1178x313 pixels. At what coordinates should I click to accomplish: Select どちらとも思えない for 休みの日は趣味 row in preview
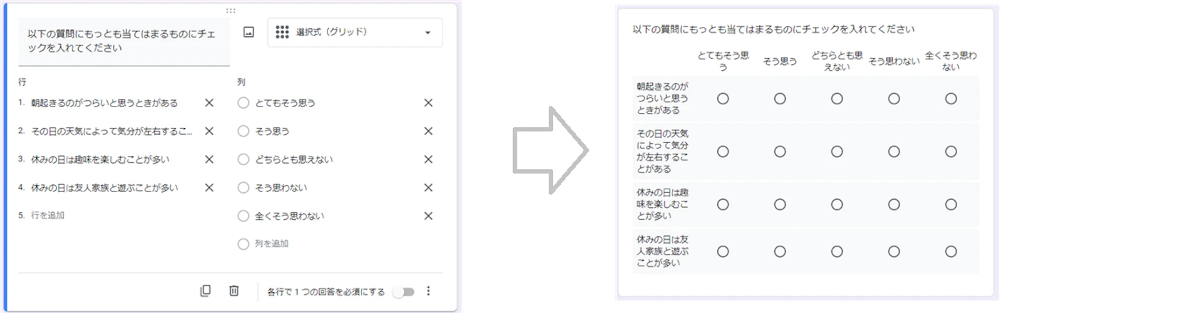pyautogui.click(x=837, y=204)
